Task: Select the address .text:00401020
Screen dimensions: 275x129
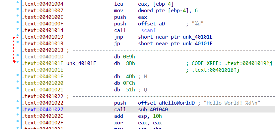Action: [x=42, y=83]
